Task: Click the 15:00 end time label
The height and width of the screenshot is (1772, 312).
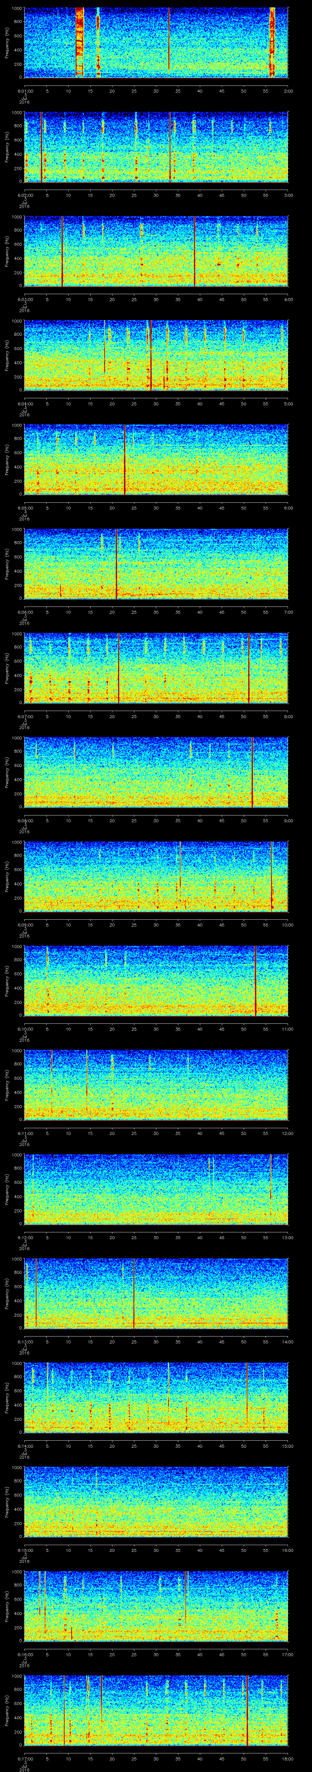Action: click(x=287, y=1445)
